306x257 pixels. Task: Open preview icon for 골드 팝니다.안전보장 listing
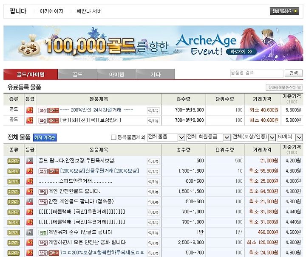[153, 161]
